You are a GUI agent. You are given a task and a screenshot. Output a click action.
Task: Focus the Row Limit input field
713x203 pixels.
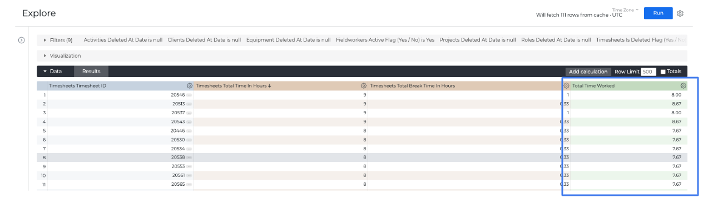648,72
